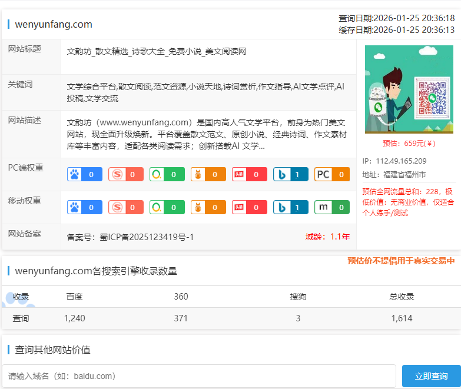Click the green m badge in 移动权重 row
The height and width of the screenshot is (389, 461).
(332, 207)
